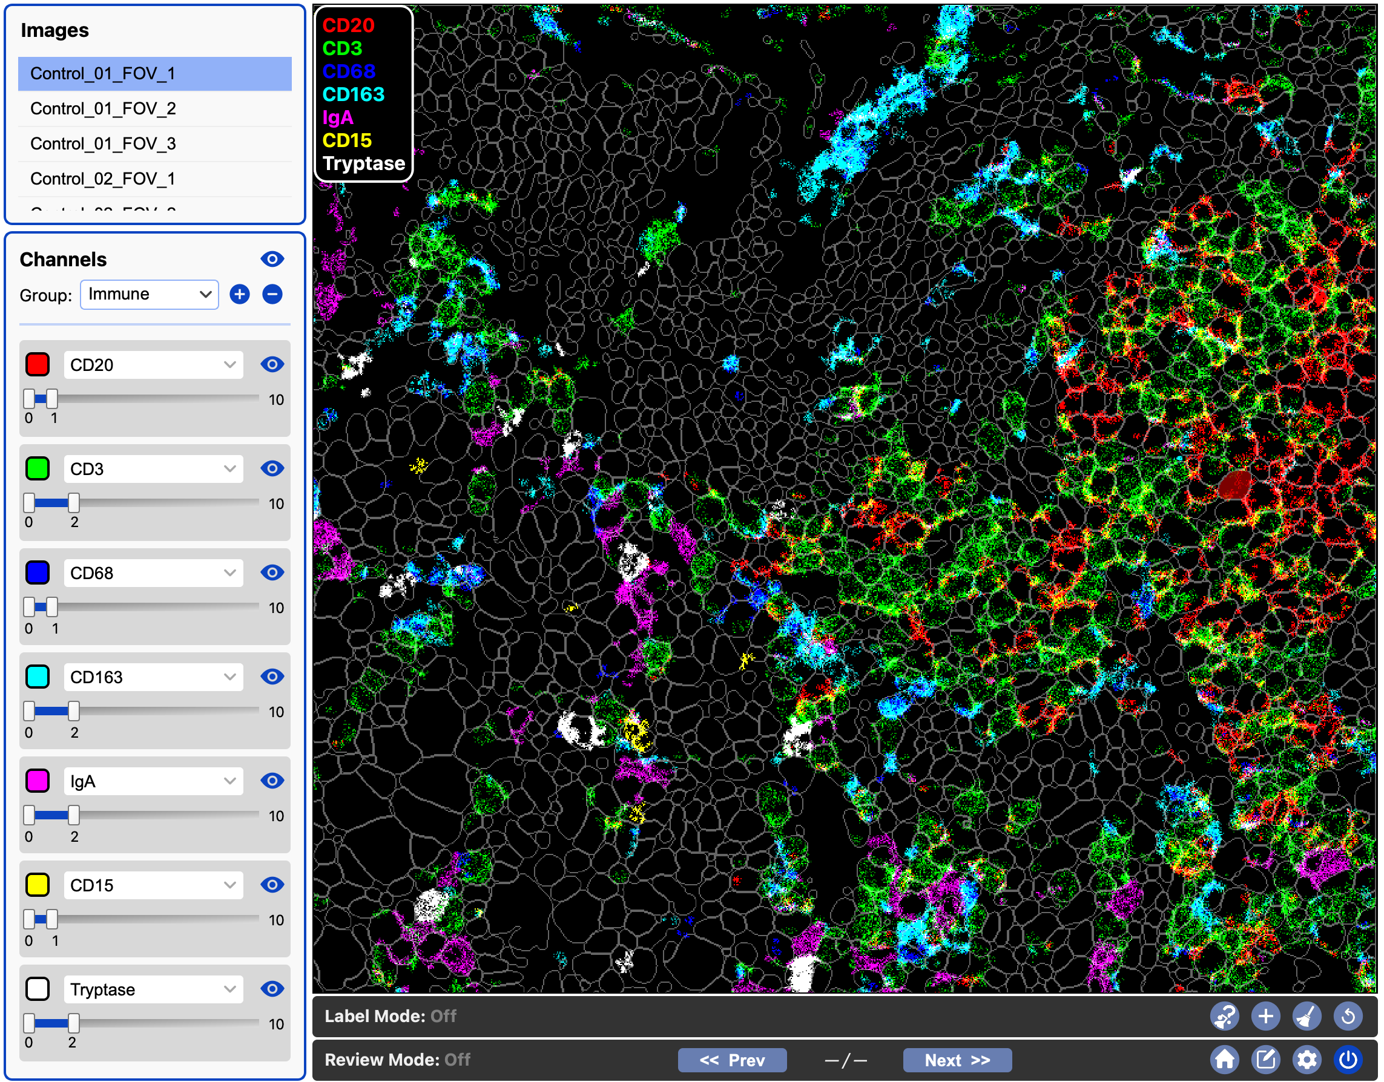Open the label prediction tool
Image resolution: width=1384 pixels, height=1082 pixels.
[x=1224, y=1016]
